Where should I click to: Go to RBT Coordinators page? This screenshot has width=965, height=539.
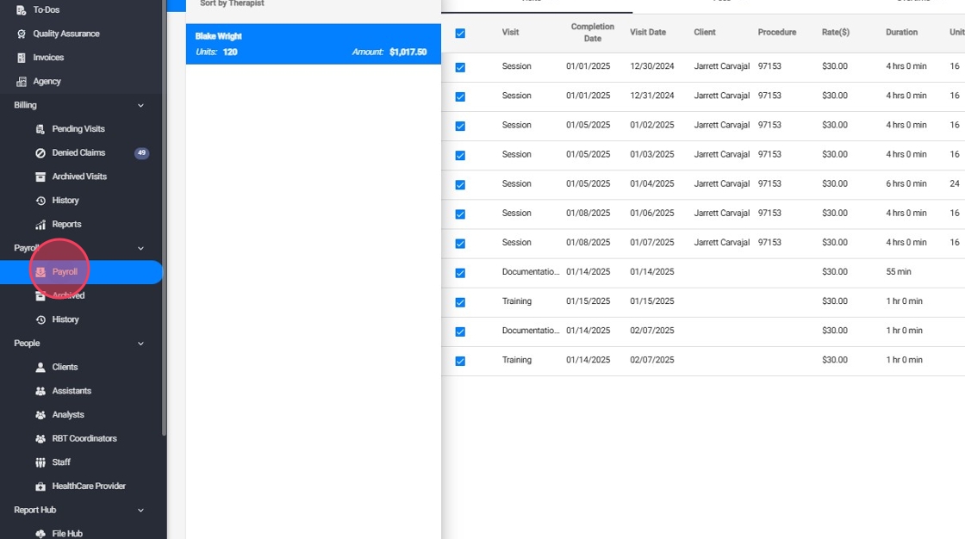click(x=84, y=439)
